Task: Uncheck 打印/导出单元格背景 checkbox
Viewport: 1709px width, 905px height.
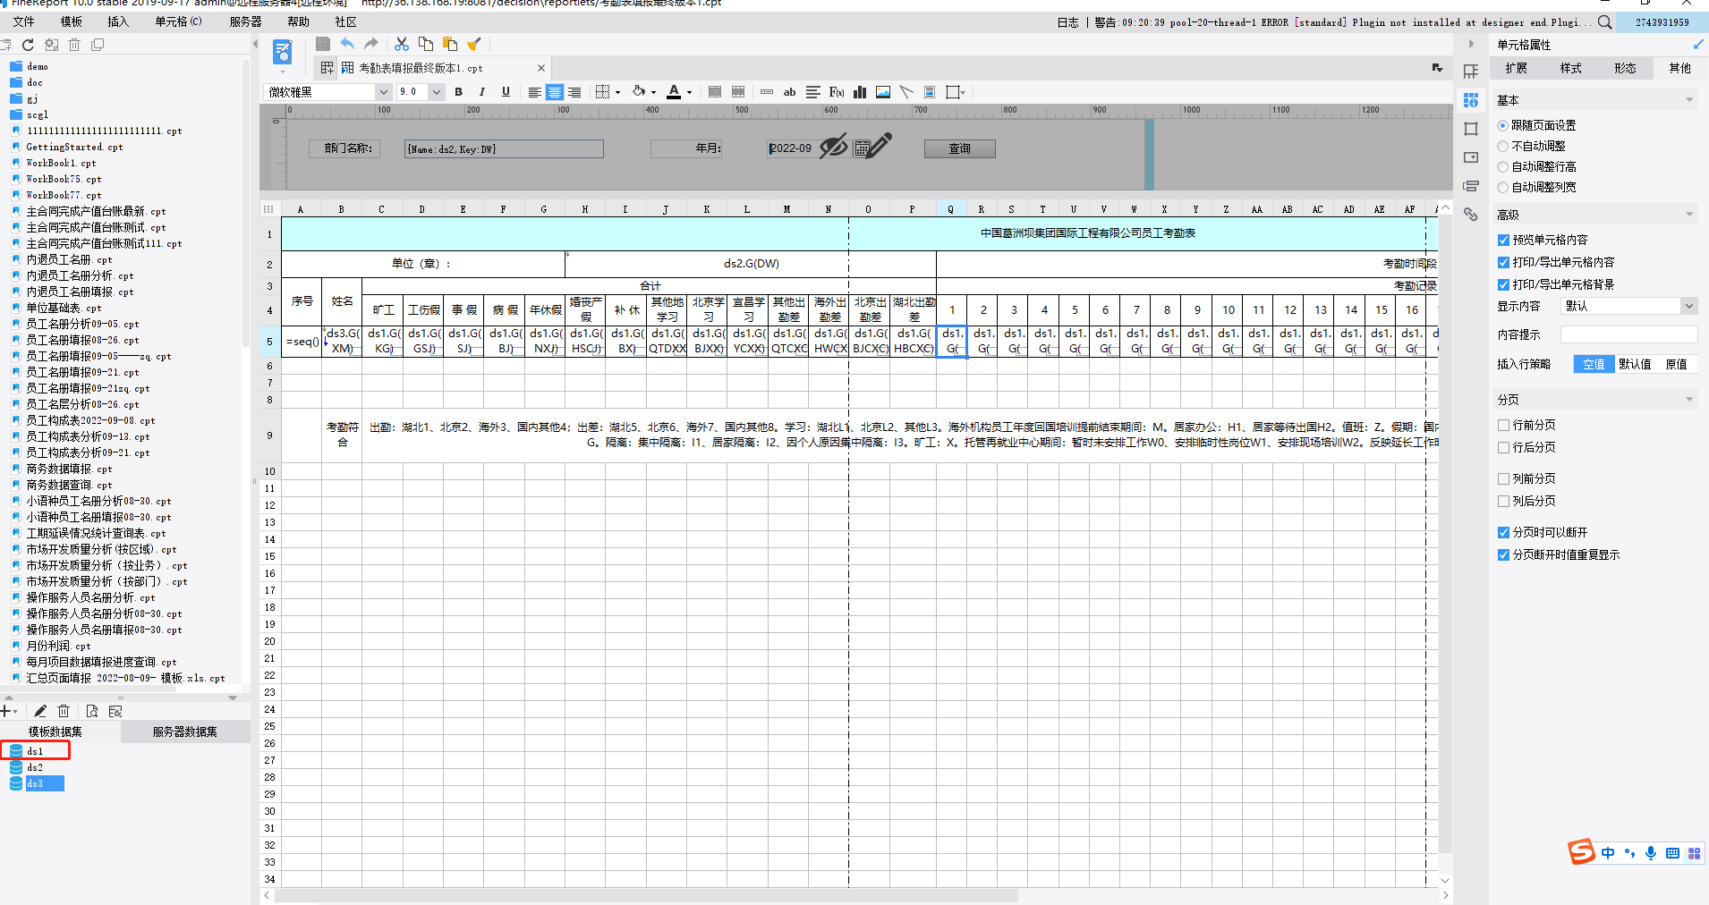Action: (1503, 284)
